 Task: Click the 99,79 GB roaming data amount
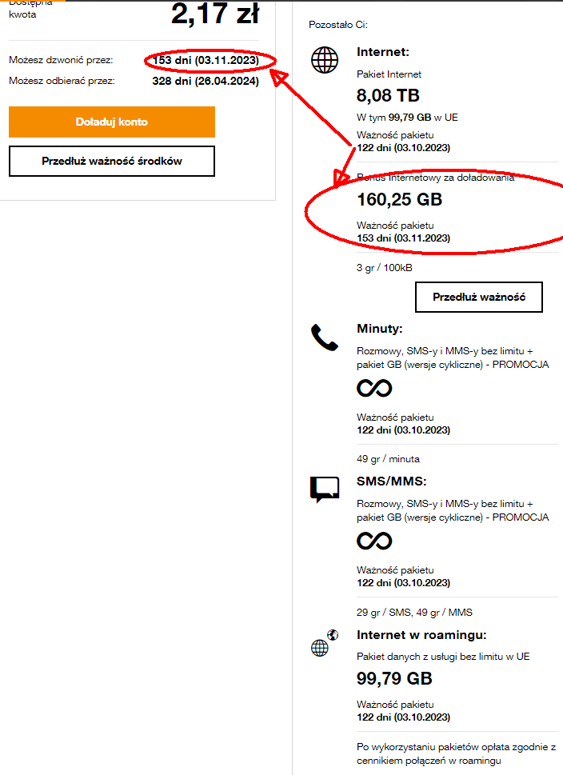click(394, 679)
